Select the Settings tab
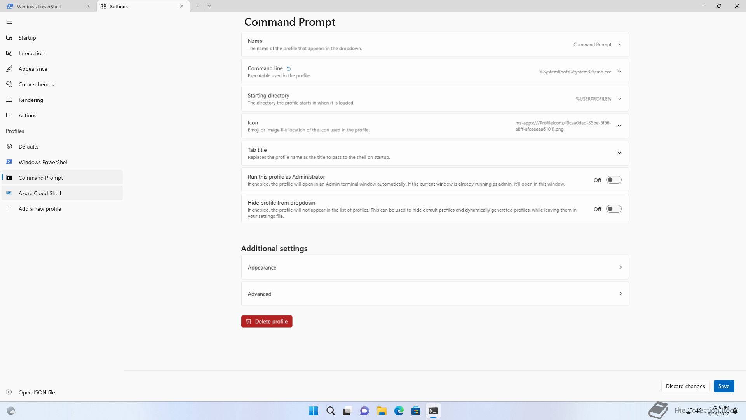Image resolution: width=746 pixels, height=420 pixels. 143,6
